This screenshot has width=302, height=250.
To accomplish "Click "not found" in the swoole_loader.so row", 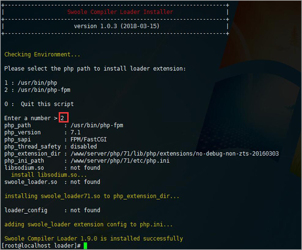I will tap(85, 182).
